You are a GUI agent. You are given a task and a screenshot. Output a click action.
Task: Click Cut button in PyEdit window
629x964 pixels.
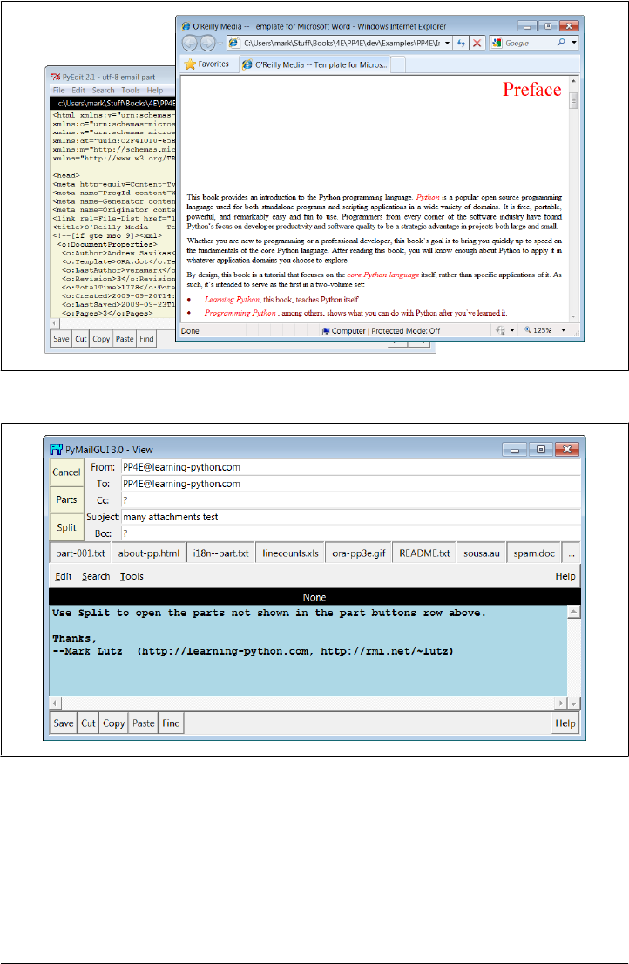point(81,339)
